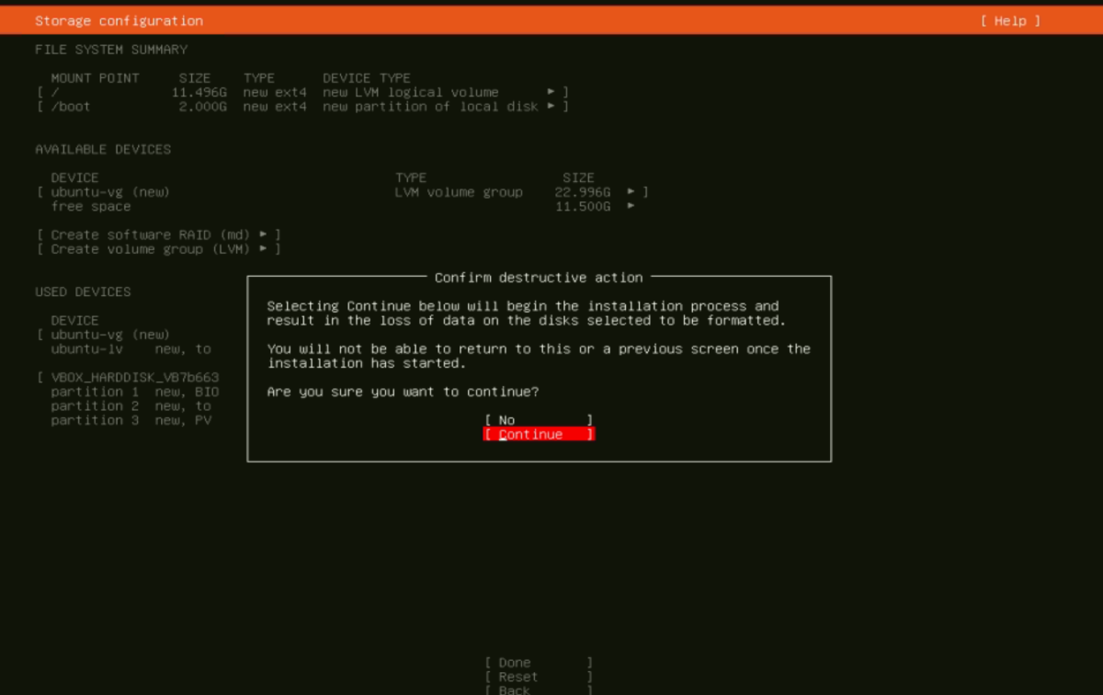The height and width of the screenshot is (695, 1103).
Task: Click the arrow icon next to Create software RAID
Action: coord(264,234)
